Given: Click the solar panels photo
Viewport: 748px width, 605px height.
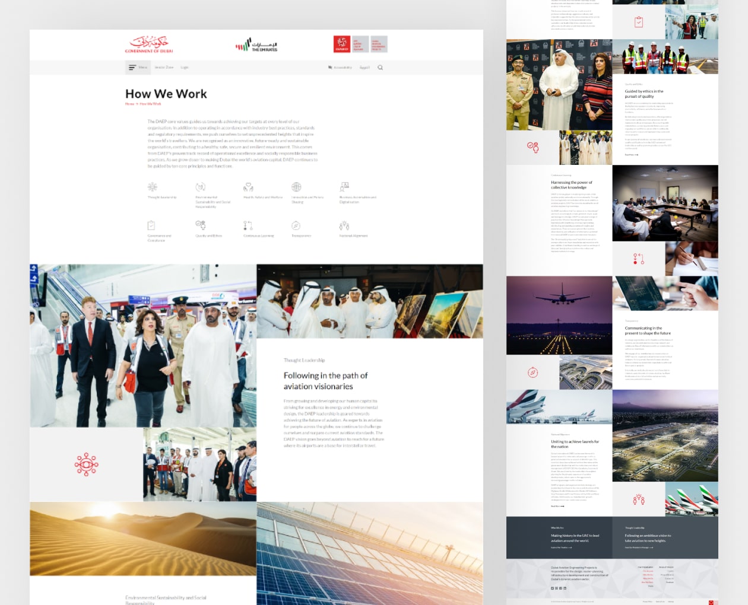Looking at the screenshot, I should [370, 553].
